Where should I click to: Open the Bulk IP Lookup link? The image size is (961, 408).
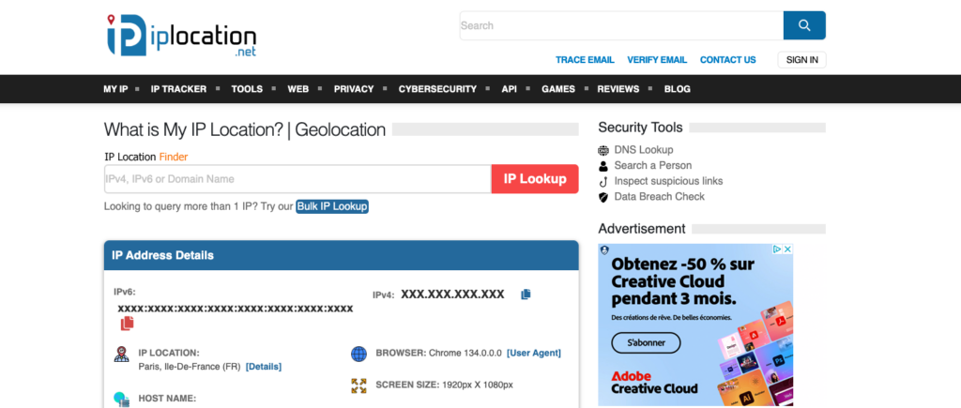332,206
